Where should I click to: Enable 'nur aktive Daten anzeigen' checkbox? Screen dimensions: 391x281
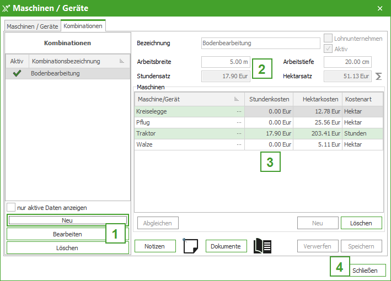(x=11, y=208)
